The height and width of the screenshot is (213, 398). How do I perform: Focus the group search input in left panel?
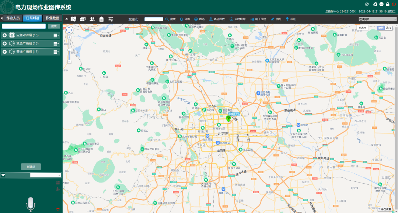pyautogui.click(x=24, y=26)
